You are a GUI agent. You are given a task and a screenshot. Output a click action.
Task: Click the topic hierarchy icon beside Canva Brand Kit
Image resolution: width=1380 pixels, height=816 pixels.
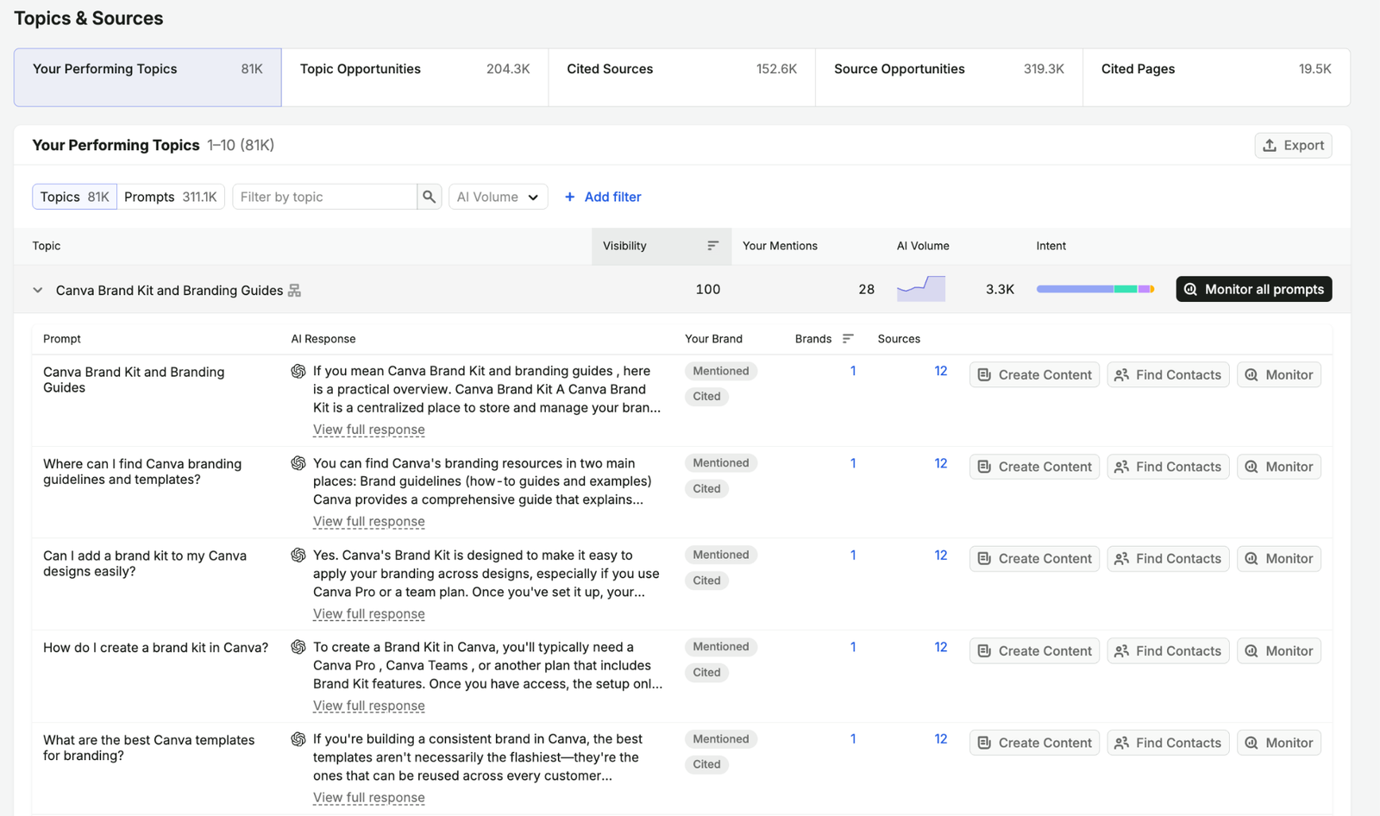coord(294,291)
